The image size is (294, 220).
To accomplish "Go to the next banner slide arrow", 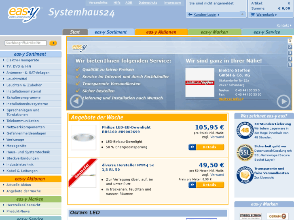I will coord(283,101).
